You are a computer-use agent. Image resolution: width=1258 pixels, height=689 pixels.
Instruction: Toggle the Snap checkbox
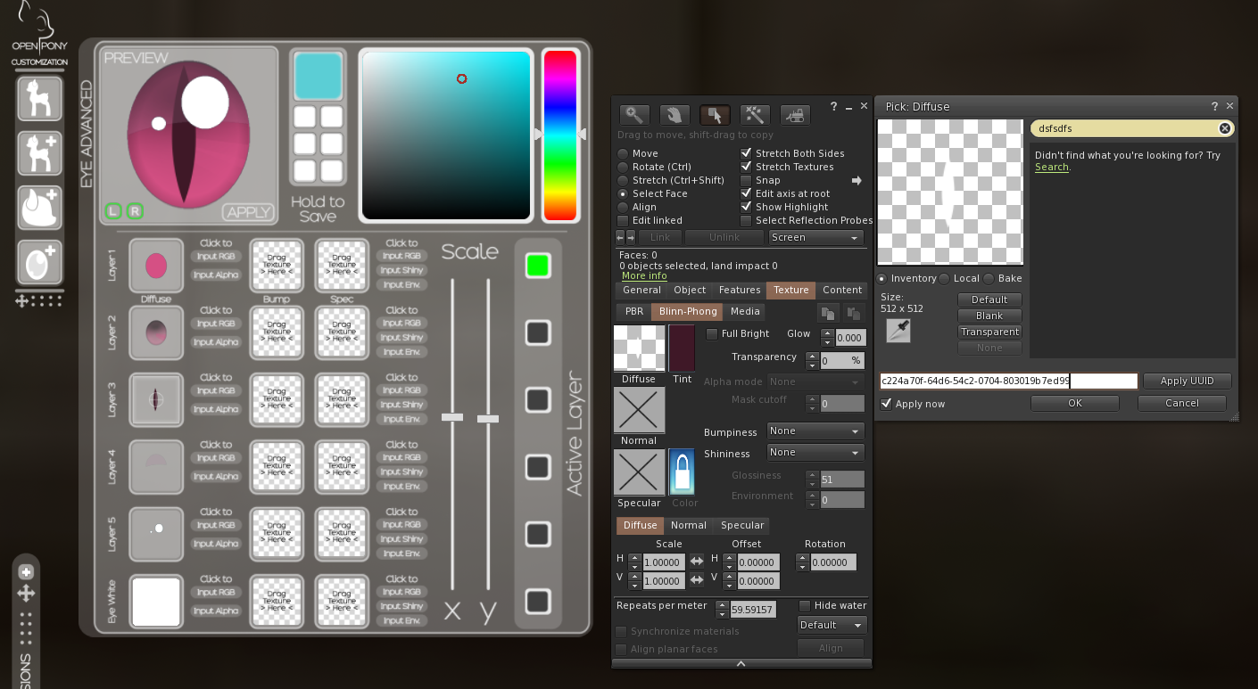tap(746, 180)
